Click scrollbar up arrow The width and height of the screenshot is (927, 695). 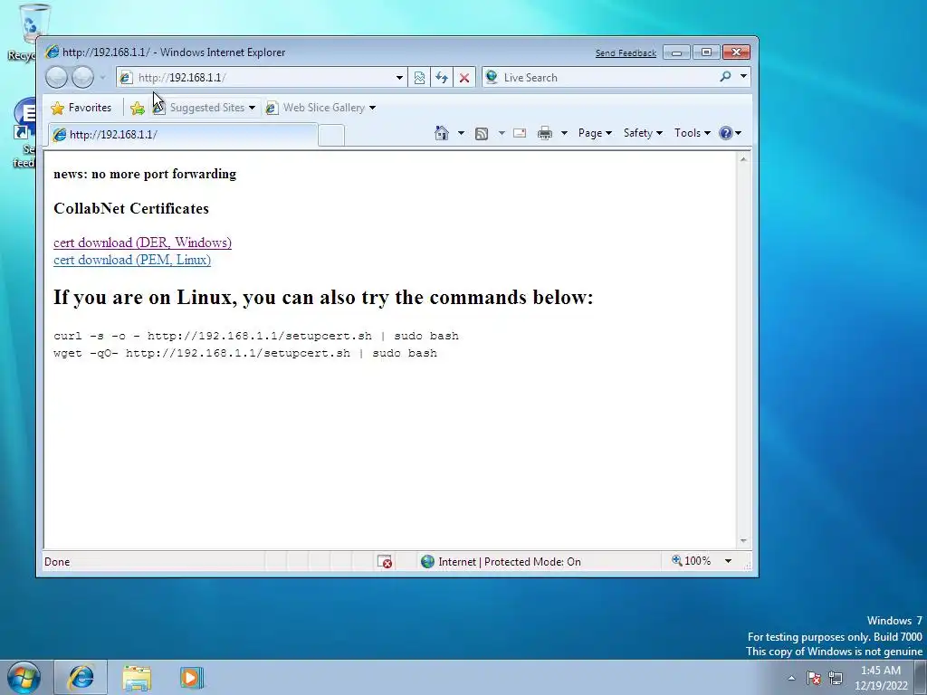pyautogui.click(x=744, y=159)
